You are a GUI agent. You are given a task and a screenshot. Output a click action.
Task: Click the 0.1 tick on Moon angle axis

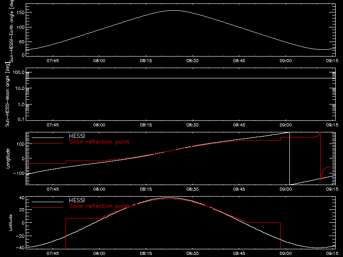coord(21,119)
